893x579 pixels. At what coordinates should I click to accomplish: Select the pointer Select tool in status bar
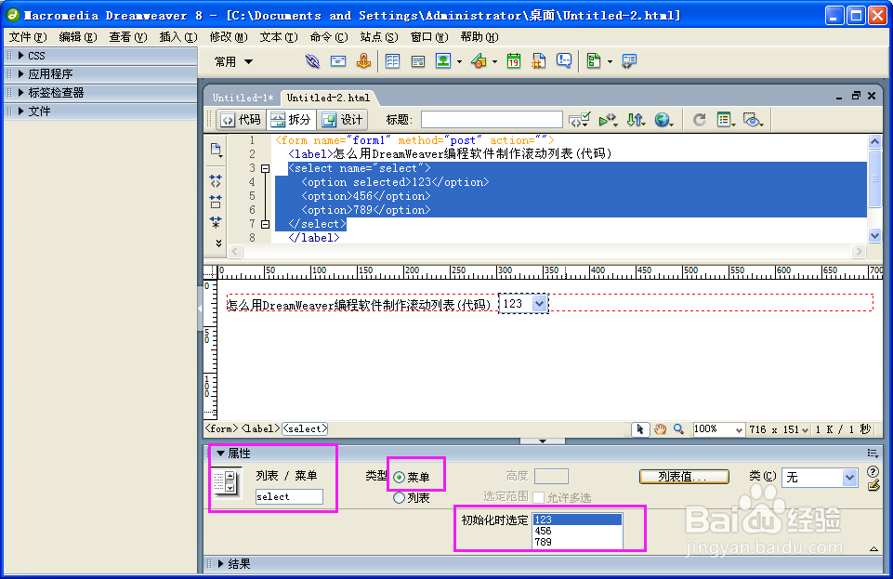(x=640, y=429)
